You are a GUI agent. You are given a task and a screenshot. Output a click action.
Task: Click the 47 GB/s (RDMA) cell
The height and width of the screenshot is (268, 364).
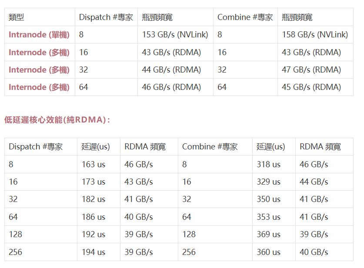coord(311,70)
